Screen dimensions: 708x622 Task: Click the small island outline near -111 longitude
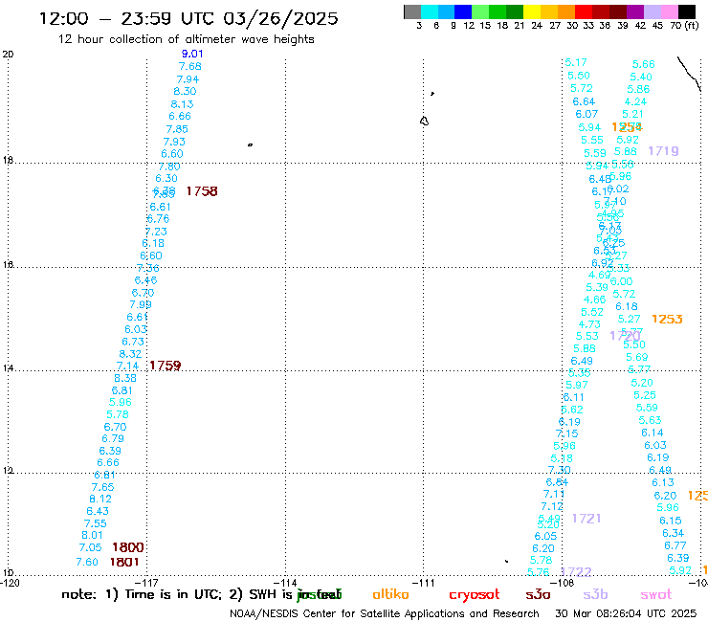[424, 122]
